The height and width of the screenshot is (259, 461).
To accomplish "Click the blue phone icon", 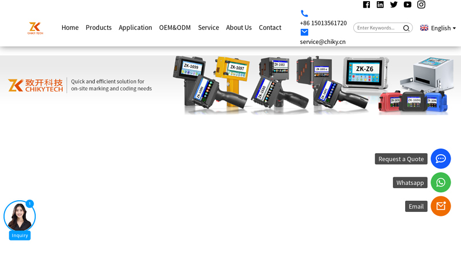I will coord(304,13).
